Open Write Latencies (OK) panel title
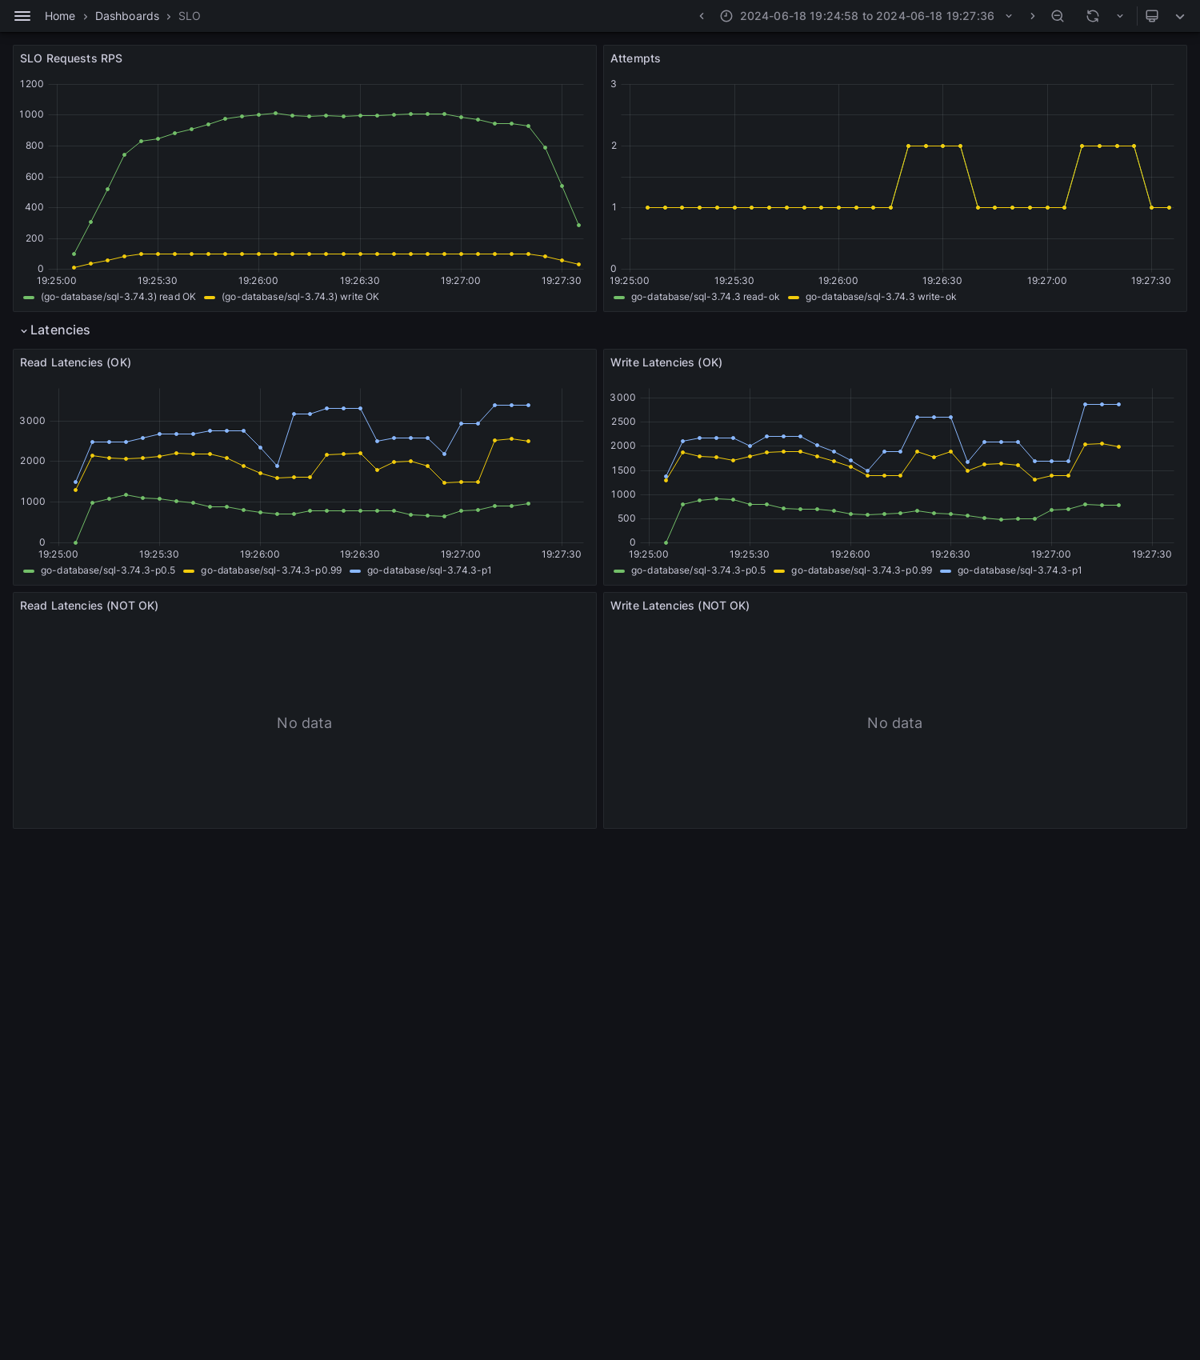This screenshot has width=1200, height=1360. (x=666, y=362)
